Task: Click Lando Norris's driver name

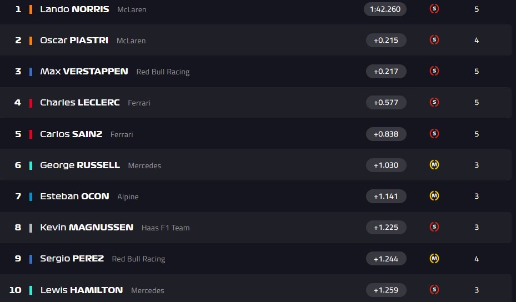Action: [x=74, y=9]
